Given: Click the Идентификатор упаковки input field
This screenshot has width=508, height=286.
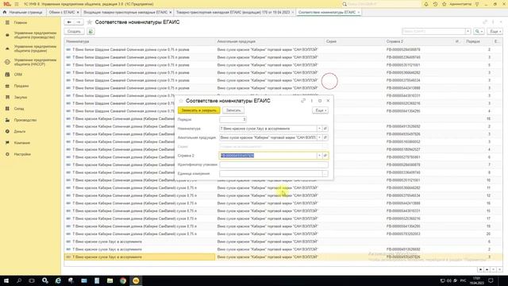Looking at the screenshot, I should click(x=274, y=164).
